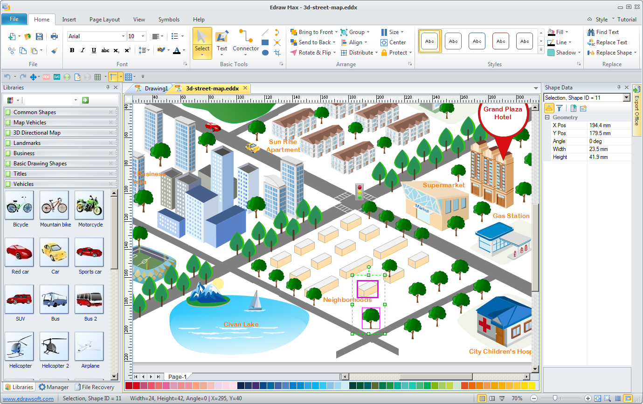Toggle Bold text formatting
This screenshot has width=643, height=404.
pyautogui.click(x=72, y=50)
